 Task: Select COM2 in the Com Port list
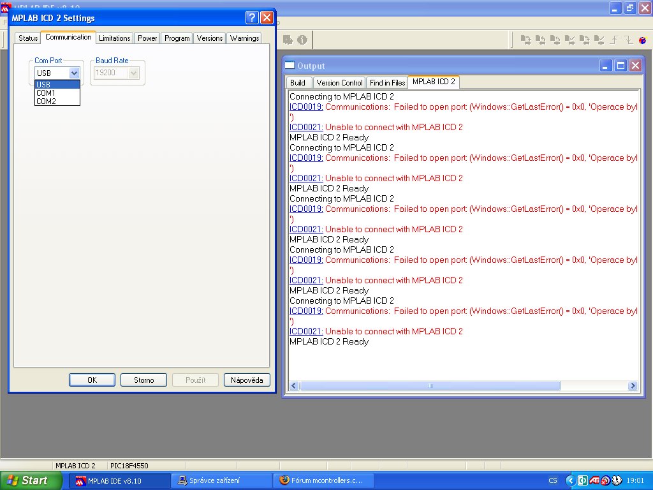(57, 101)
